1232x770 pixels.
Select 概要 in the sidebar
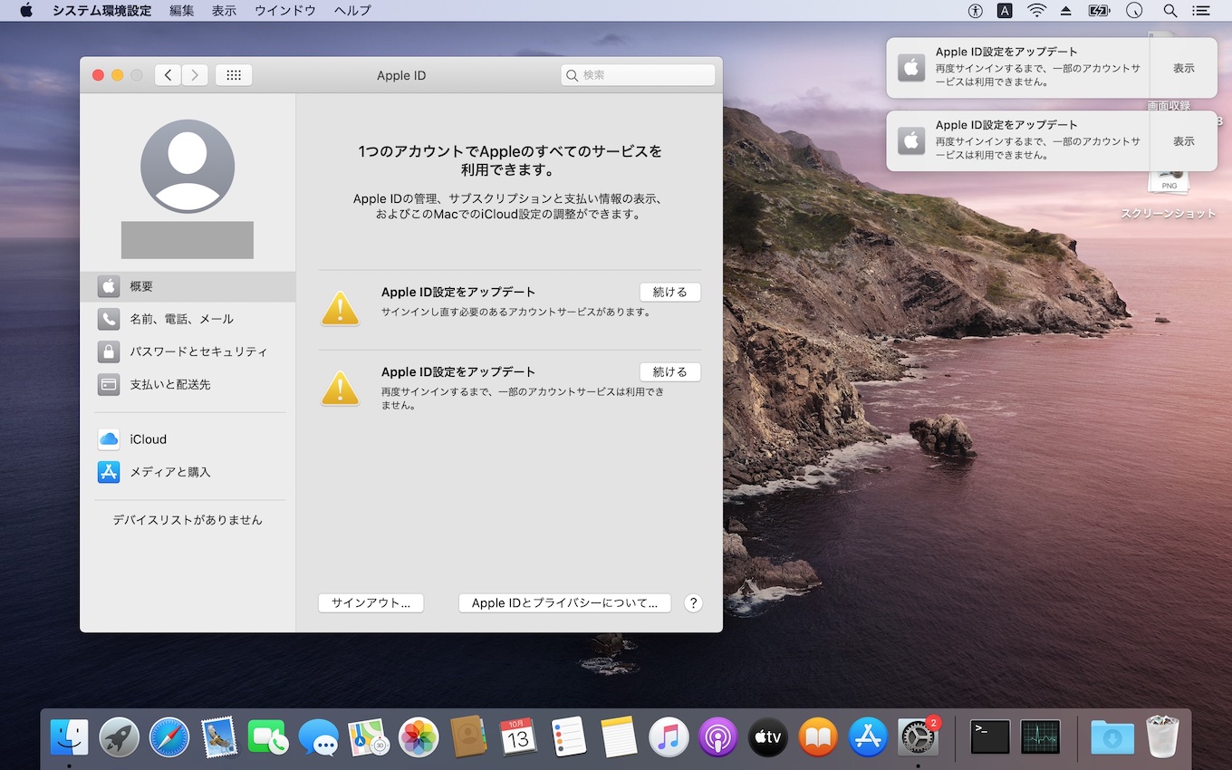tap(188, 286)
